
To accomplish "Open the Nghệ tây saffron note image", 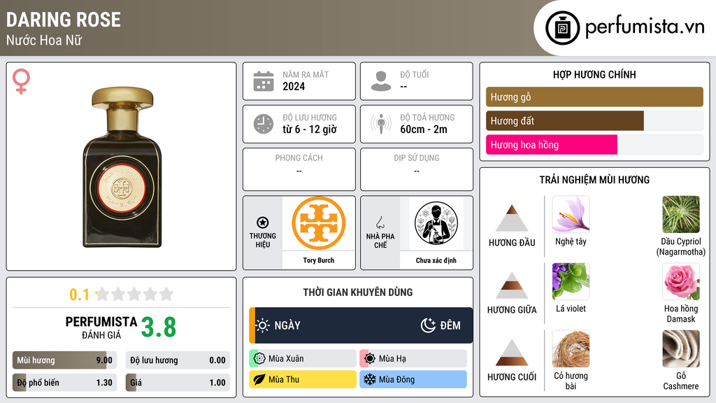I will click(x=571, y=214).
